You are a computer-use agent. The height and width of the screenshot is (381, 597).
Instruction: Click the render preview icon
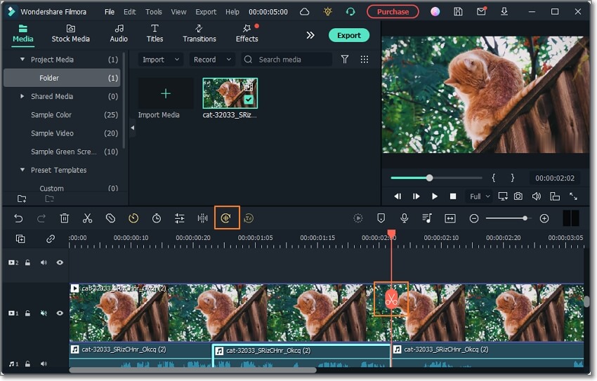358,218
